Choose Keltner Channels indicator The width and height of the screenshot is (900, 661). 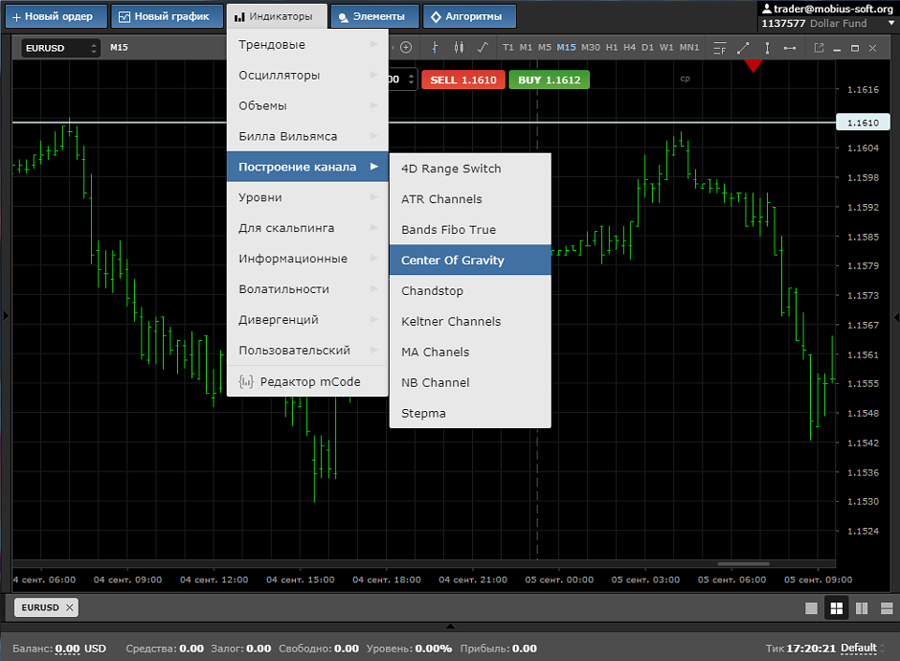pyautogui.click(x=470, y=321)
